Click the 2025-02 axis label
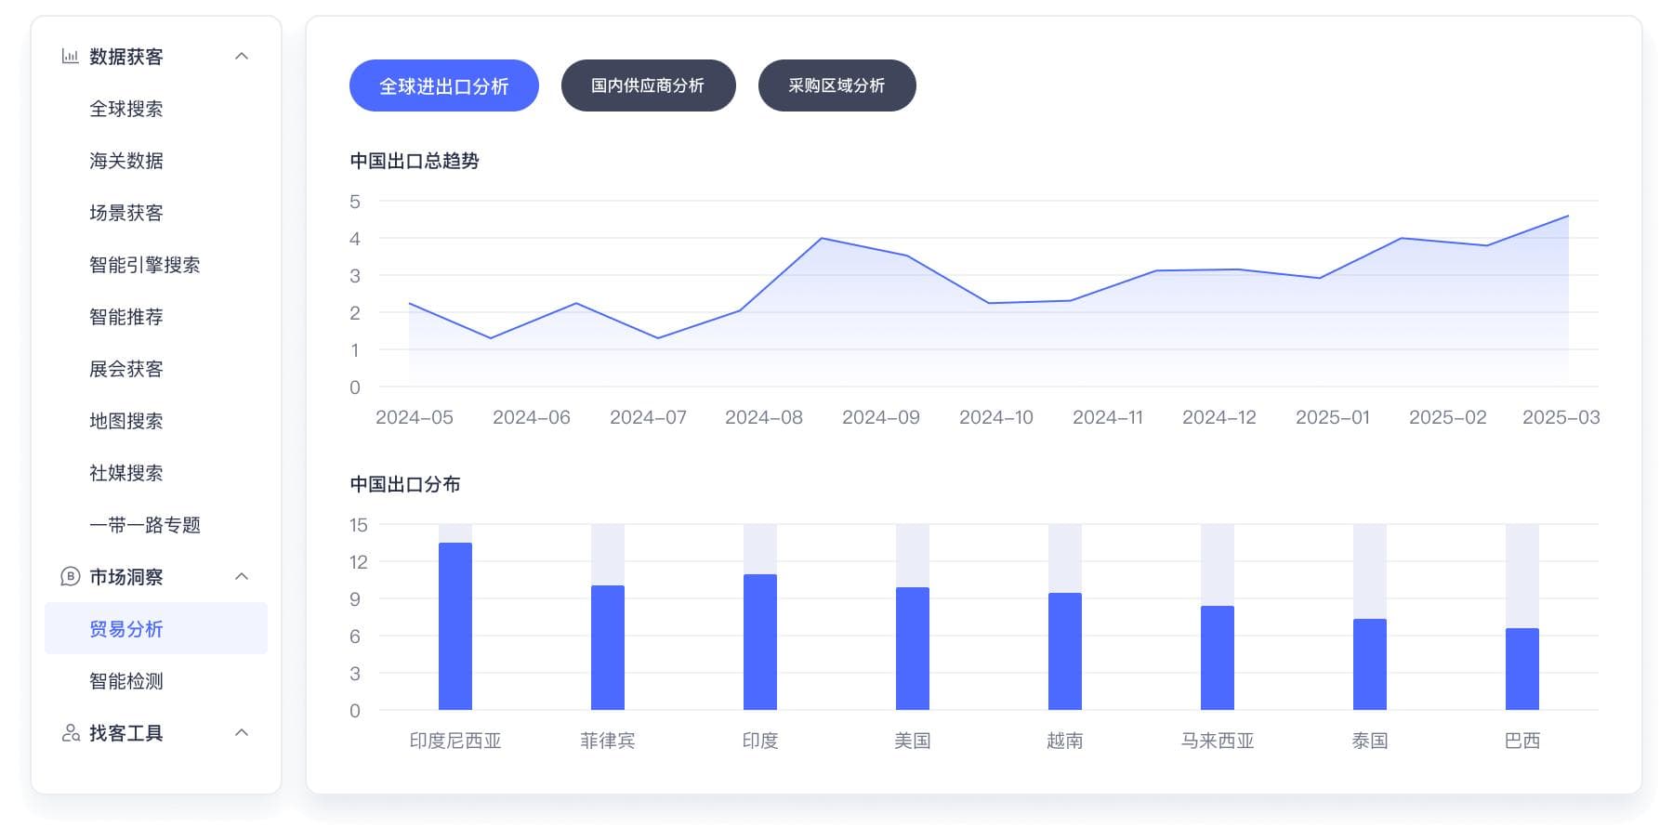This screenshot has width=1673, height=840. 1448,417
